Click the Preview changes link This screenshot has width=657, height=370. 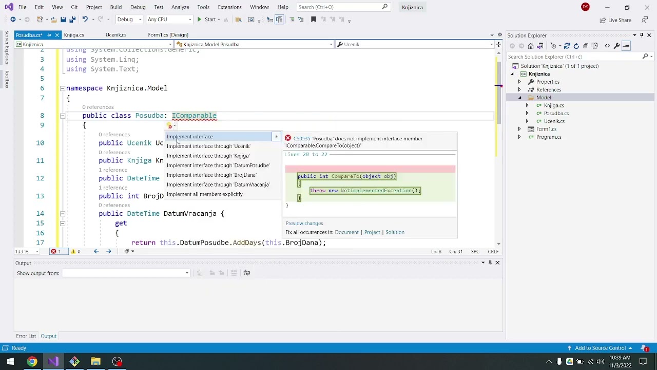tap(304, 224)
